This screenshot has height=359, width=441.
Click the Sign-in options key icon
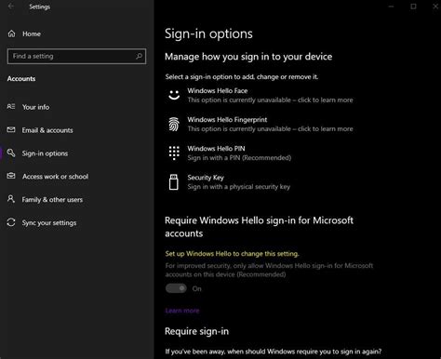[11, 153]
